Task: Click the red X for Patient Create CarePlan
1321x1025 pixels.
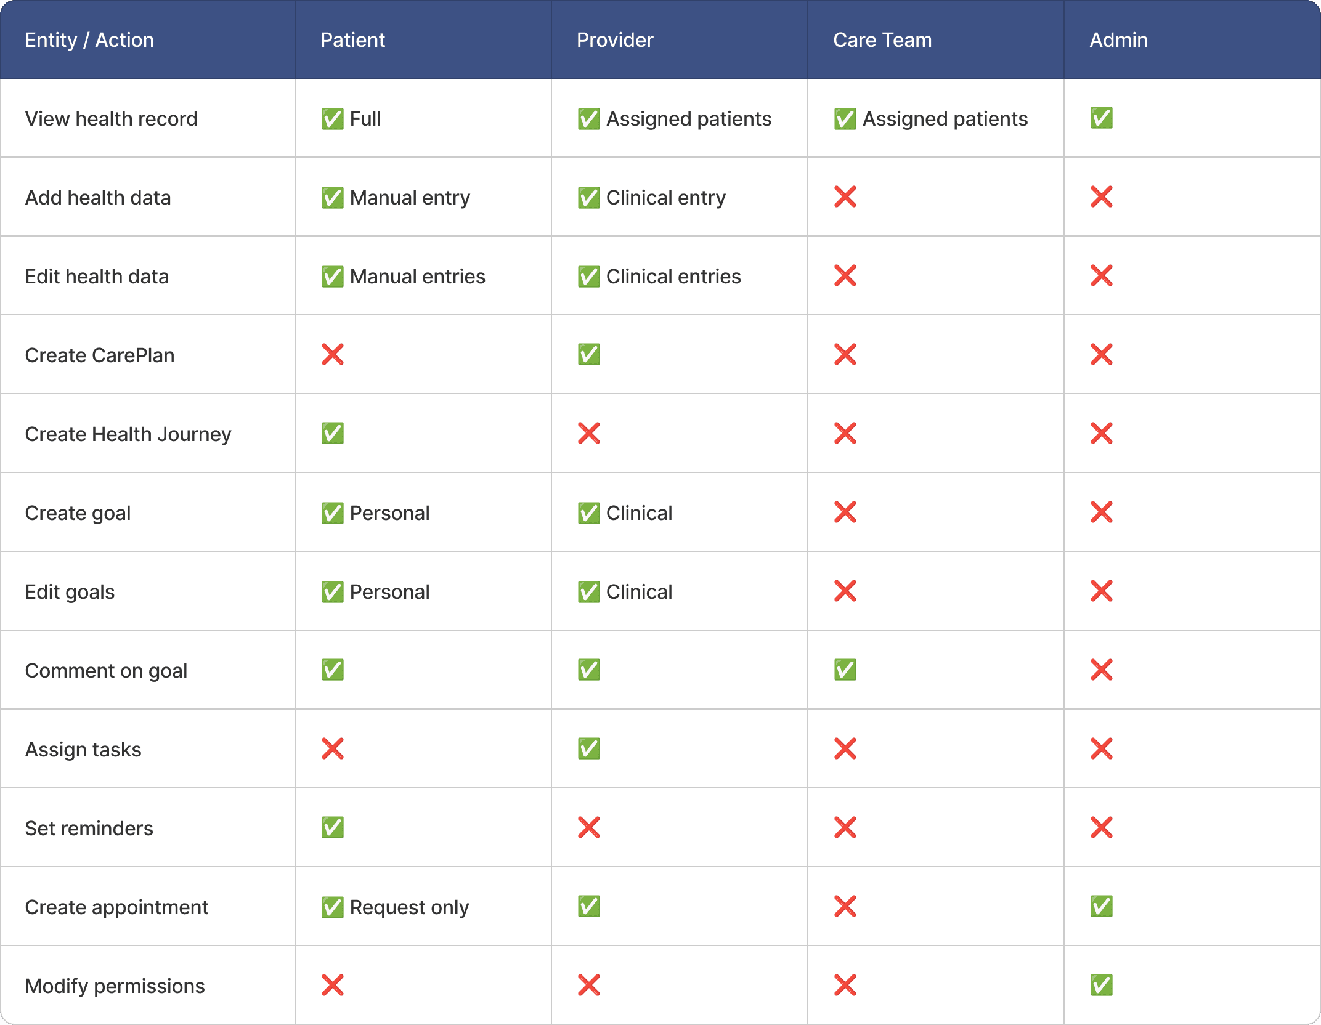Action: [x=333, y=354]
